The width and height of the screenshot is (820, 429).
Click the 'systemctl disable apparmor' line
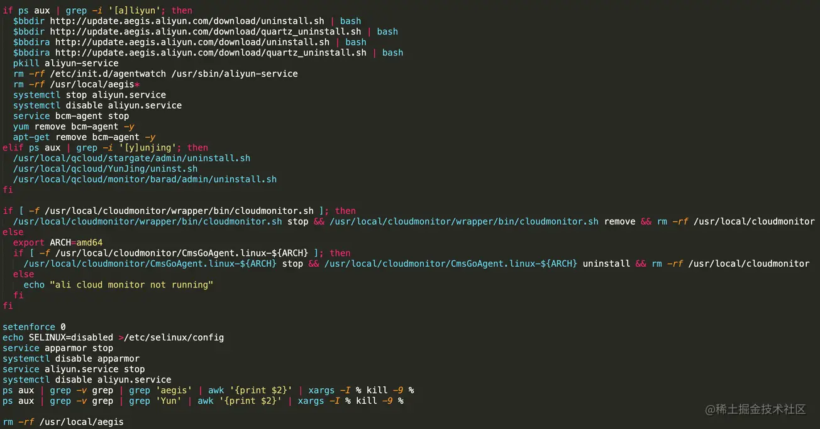click(x=71, y=359)
